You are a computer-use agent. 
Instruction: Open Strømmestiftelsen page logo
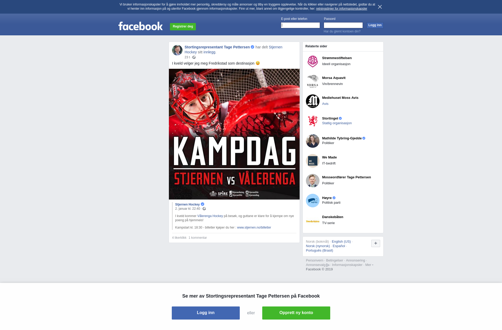coord(313,61)
